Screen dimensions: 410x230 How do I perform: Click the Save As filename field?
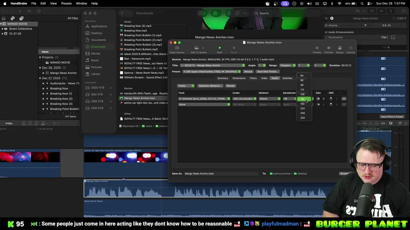[221, 174]
